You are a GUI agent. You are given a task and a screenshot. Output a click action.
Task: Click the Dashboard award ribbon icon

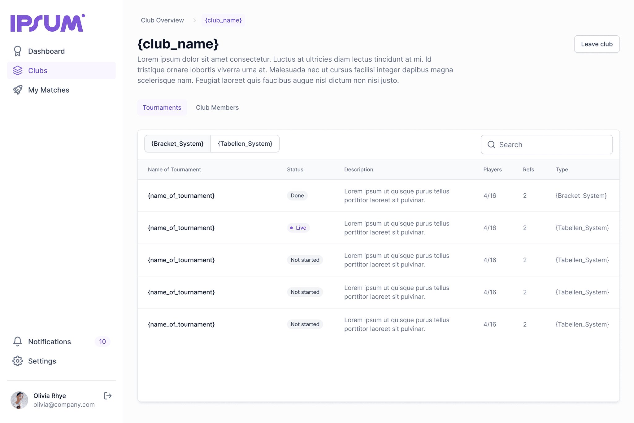pos(18,51)
